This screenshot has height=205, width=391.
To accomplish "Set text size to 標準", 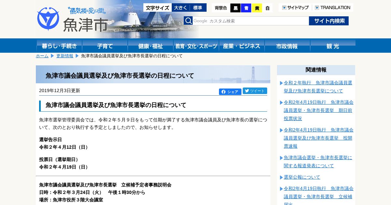I will [x=198, y=7].
